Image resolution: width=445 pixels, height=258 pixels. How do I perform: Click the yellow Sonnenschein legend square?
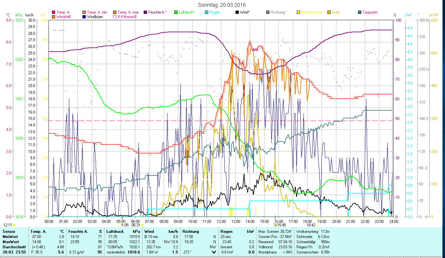pos(298,12)
